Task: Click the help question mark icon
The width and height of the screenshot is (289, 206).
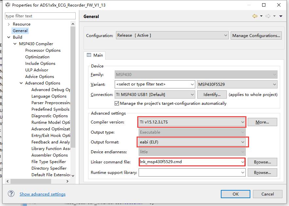Action: click(10, 194)
